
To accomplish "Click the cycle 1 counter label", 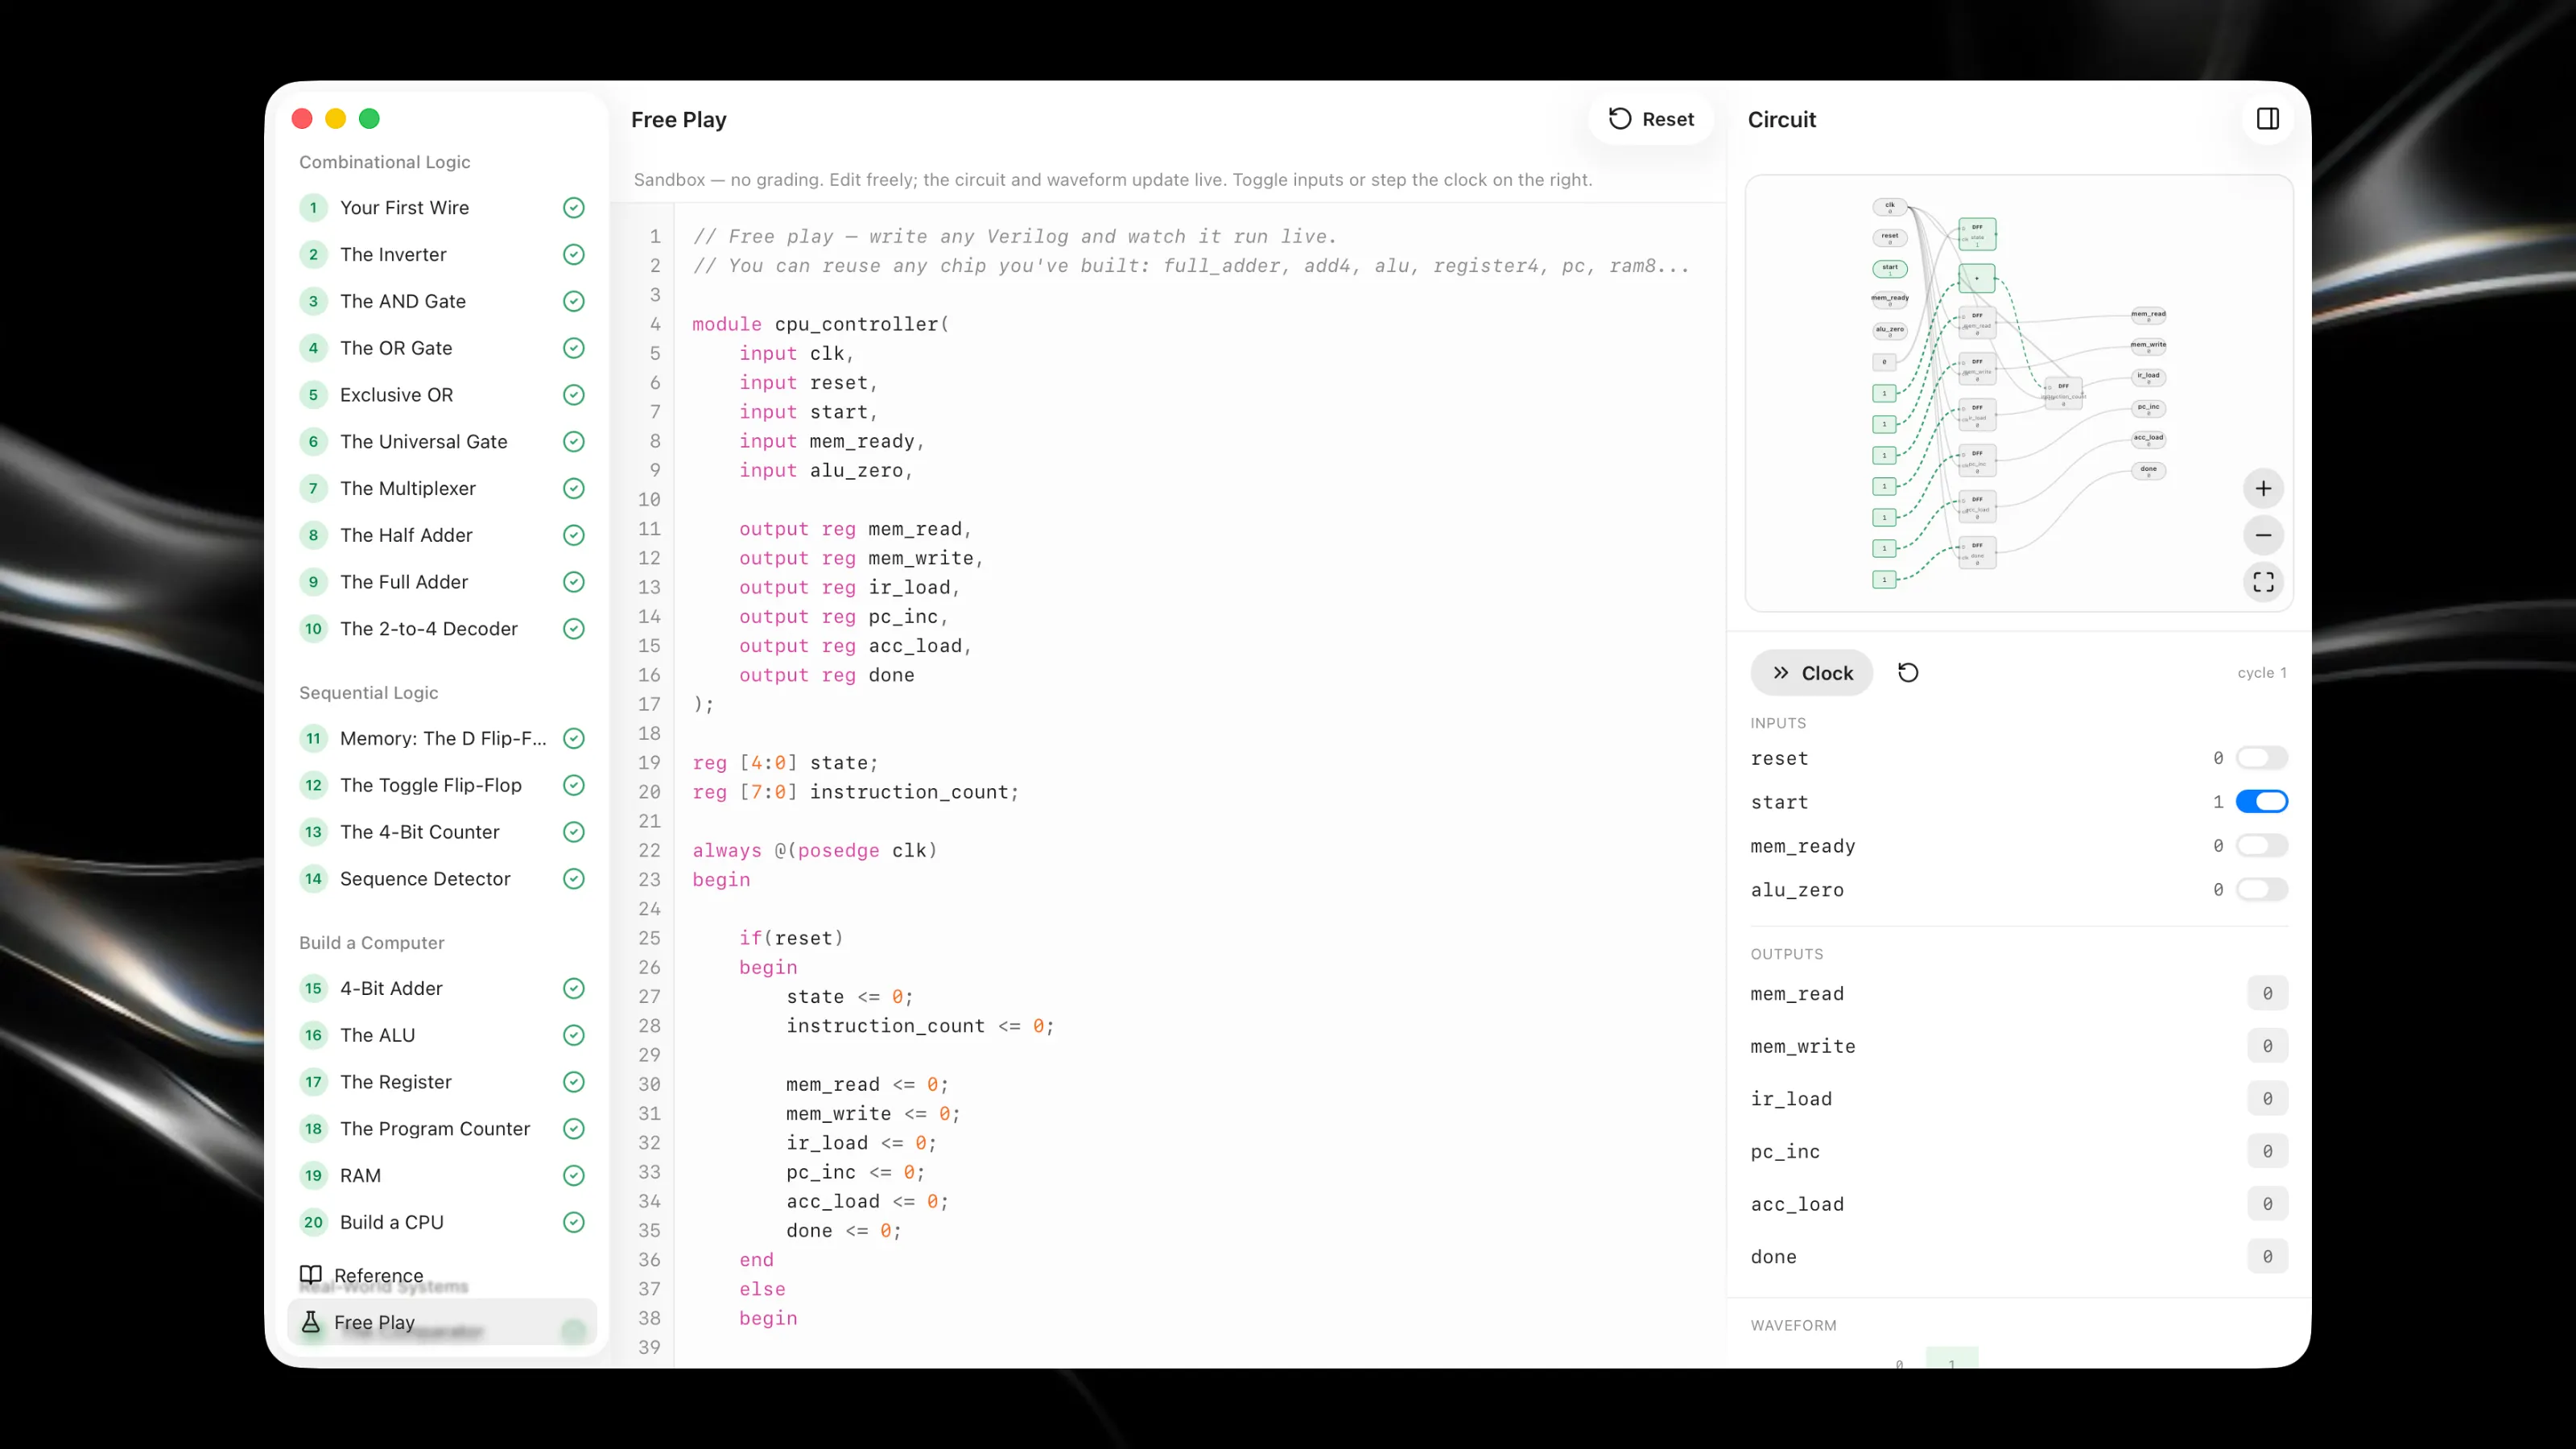I will point(2262,673).
